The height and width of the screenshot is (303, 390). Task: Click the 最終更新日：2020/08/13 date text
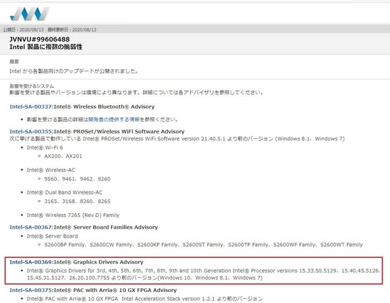point(72,30)
